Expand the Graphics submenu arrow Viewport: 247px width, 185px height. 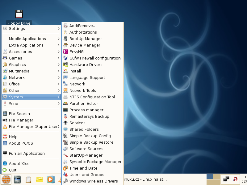pyautogui.click(x=59, y=64)
